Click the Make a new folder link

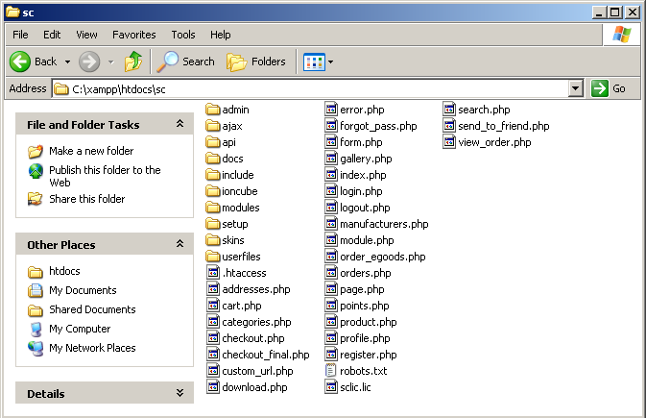91,151
